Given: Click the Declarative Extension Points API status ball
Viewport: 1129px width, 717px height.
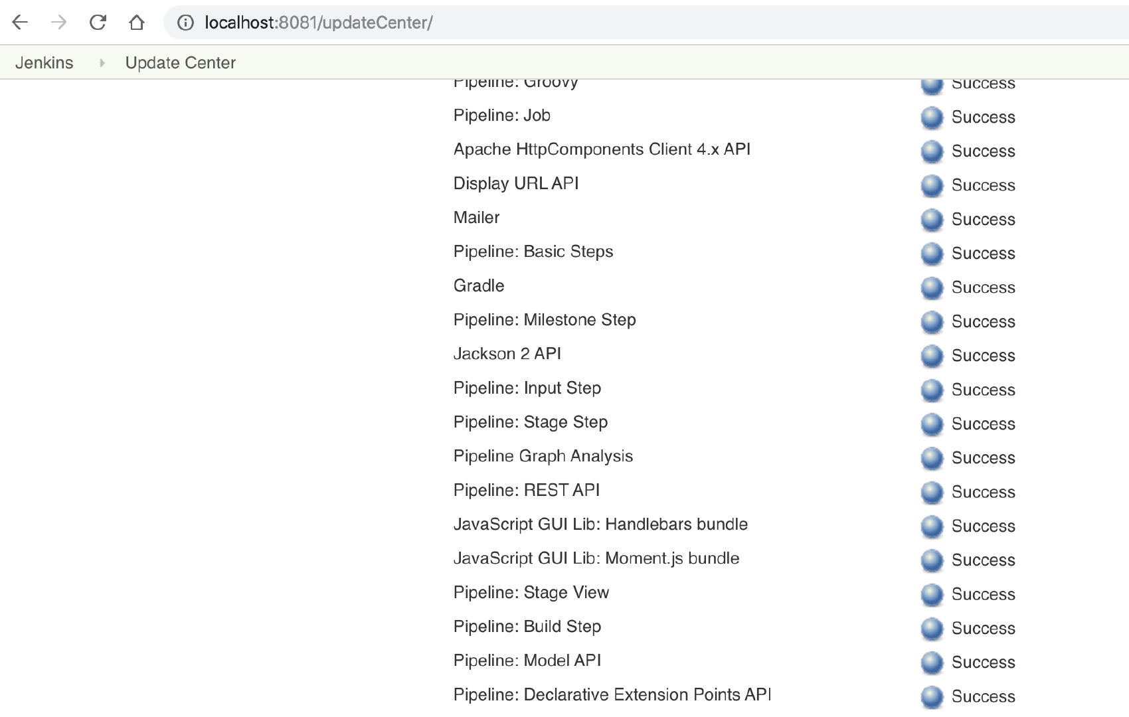Looking at the screenshot, I should coord(932,696).
